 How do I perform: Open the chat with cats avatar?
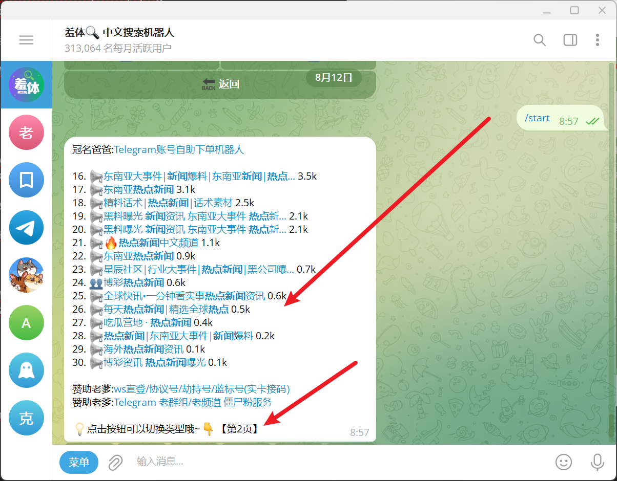[x=26, y=275]
